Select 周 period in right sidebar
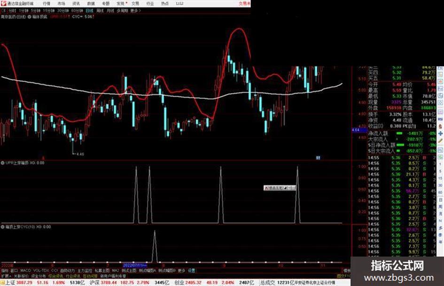This screenshot has width=444, height=286. tap(440, 207)
